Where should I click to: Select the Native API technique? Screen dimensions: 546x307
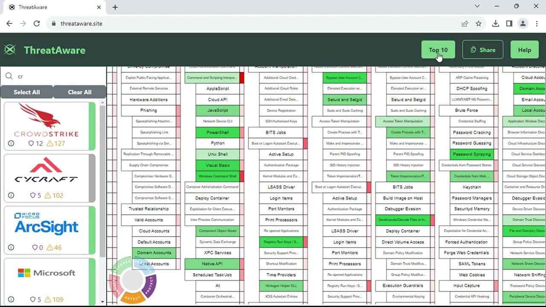[212, 264]
